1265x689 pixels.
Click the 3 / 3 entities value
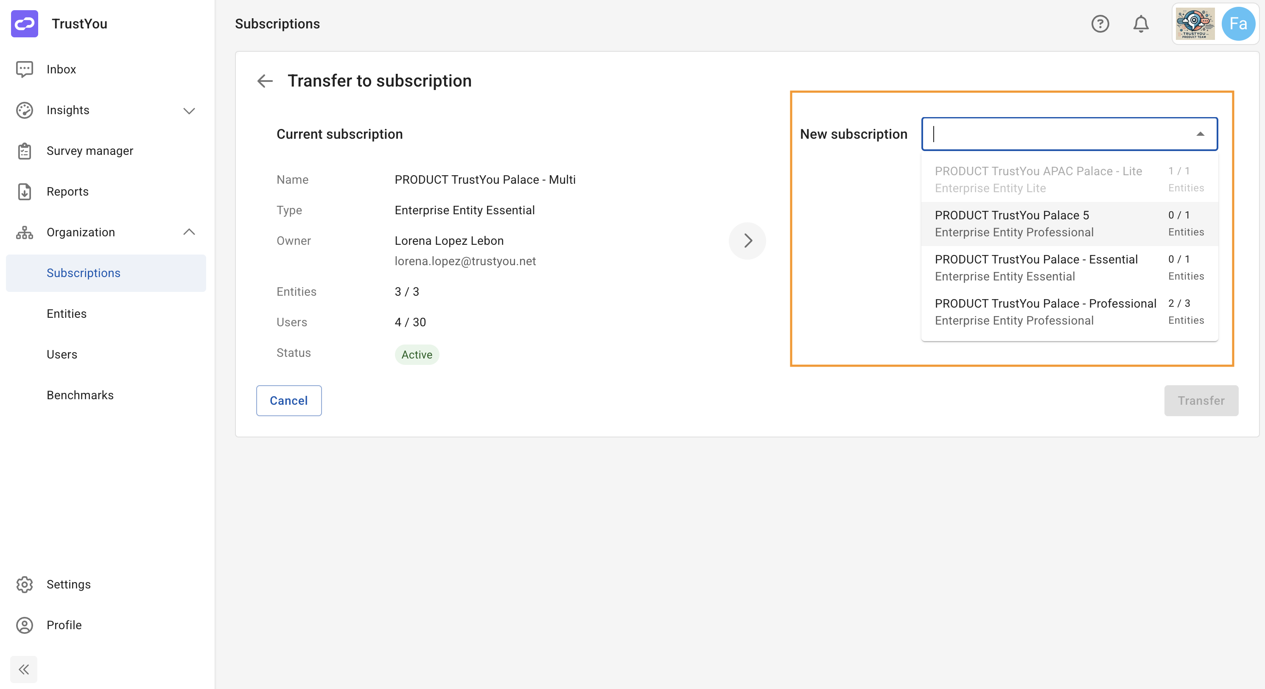(x=406, y=292)
